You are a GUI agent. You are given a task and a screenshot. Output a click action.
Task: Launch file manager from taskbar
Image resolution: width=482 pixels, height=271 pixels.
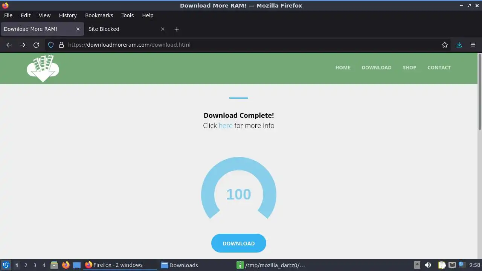54,265
